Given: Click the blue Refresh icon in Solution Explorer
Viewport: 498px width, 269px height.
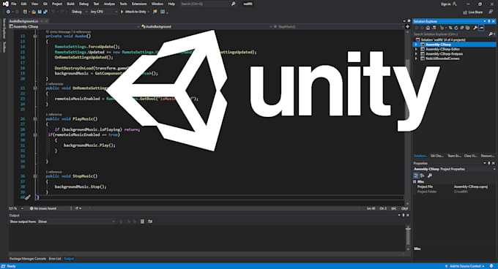Looking at the screenshot, I should [456, 28].
